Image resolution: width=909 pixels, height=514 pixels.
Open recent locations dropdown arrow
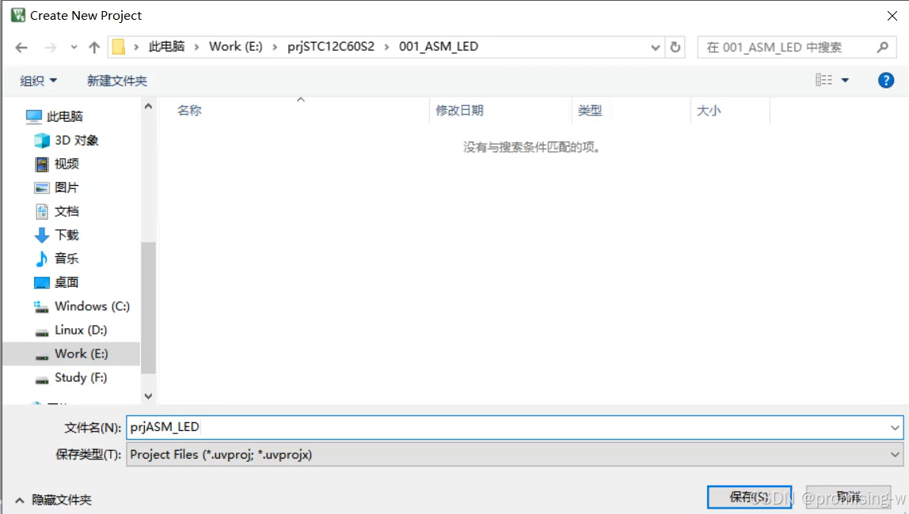click(x=74, y=47)
